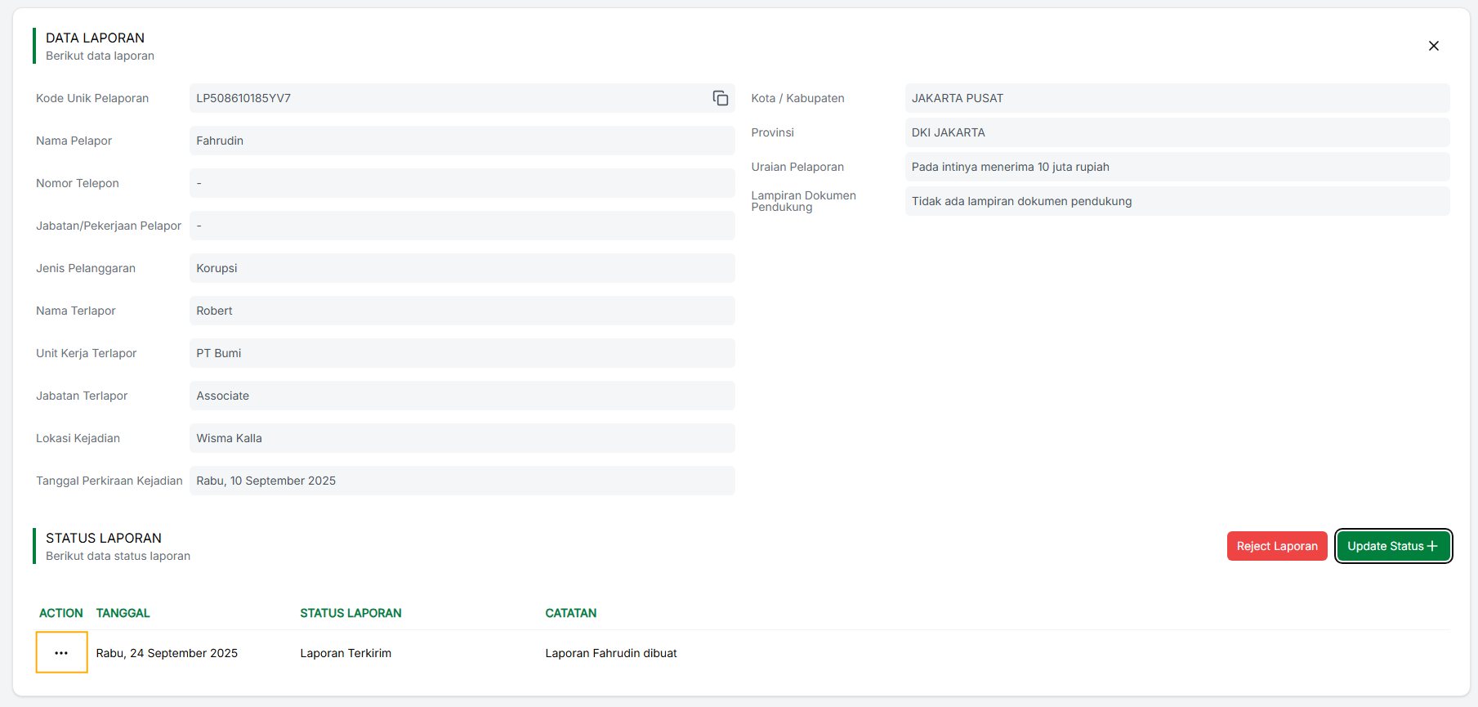The height and width of the screenshot is (707, 1478).
Task: Click the Nama Pelapor label
Action: coord(74,141)
